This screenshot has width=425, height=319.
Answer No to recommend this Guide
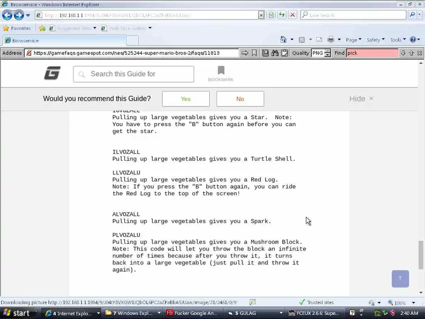(x=240, y=99)
